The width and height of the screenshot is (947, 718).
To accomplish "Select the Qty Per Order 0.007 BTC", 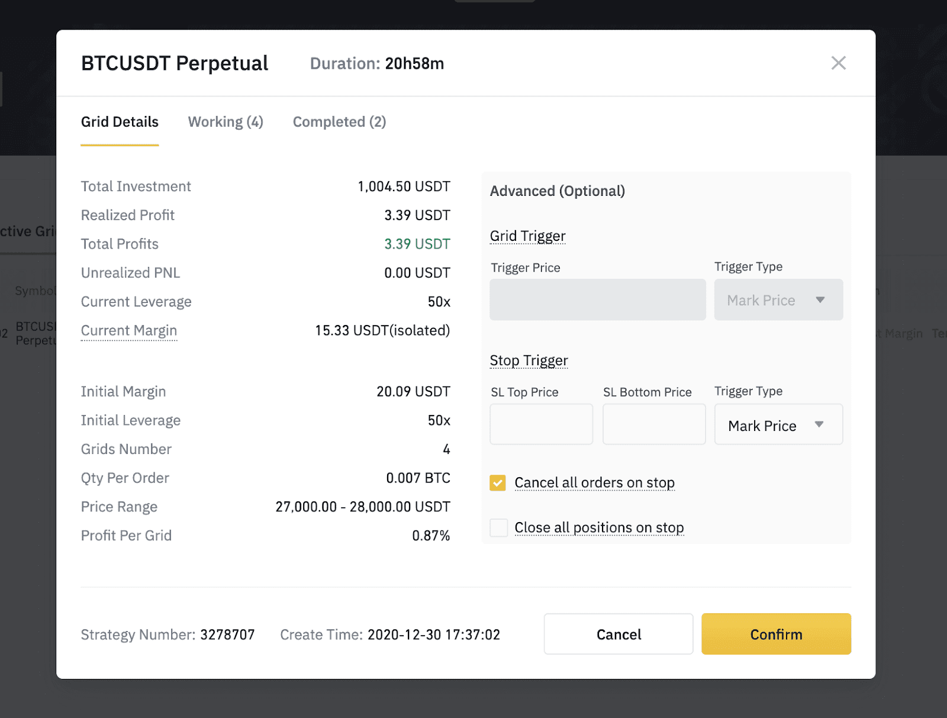I will click(x=418, y=478).
